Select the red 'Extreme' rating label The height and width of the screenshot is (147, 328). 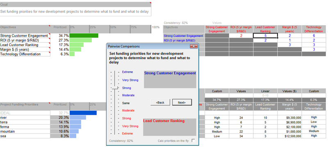pyautogui.click(x=128, y=134)
